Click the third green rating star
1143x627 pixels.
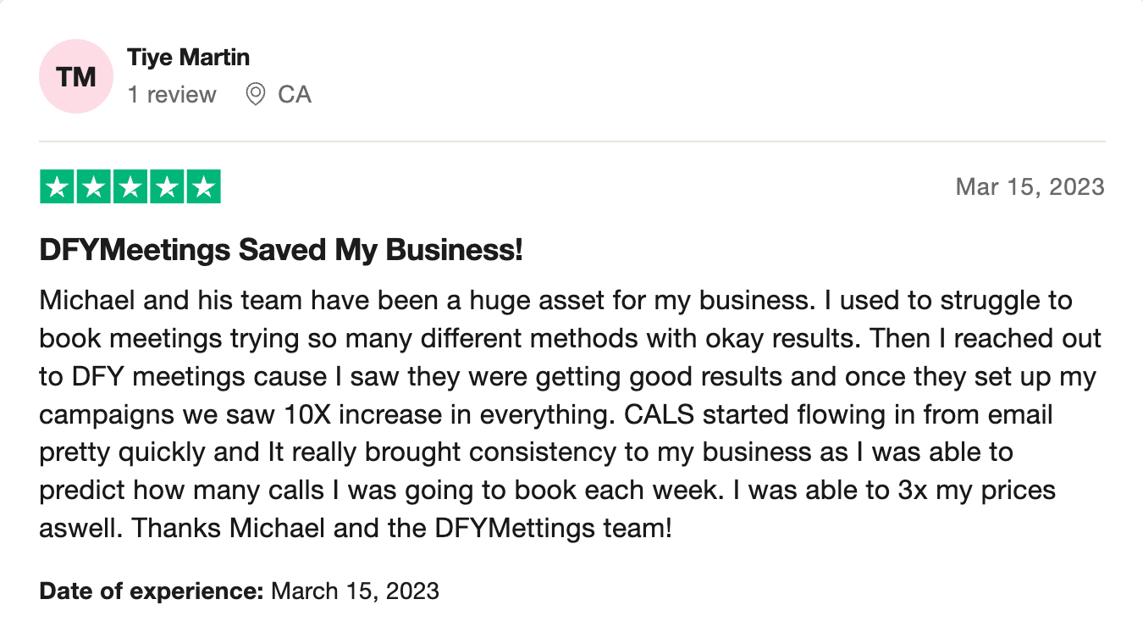130,187
